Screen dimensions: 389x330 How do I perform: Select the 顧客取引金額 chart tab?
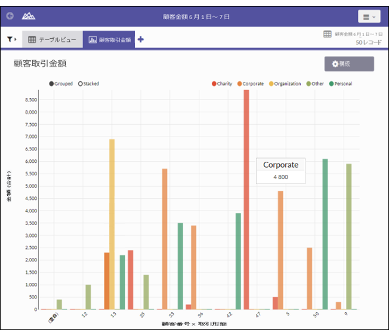[x=109, y=40]
